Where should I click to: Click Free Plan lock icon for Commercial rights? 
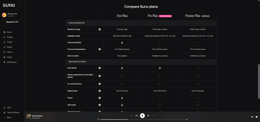click(122, 42)
